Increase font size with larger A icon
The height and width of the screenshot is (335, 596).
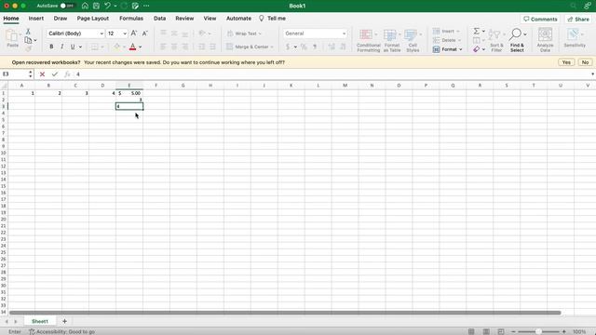[x=134, y=33]
